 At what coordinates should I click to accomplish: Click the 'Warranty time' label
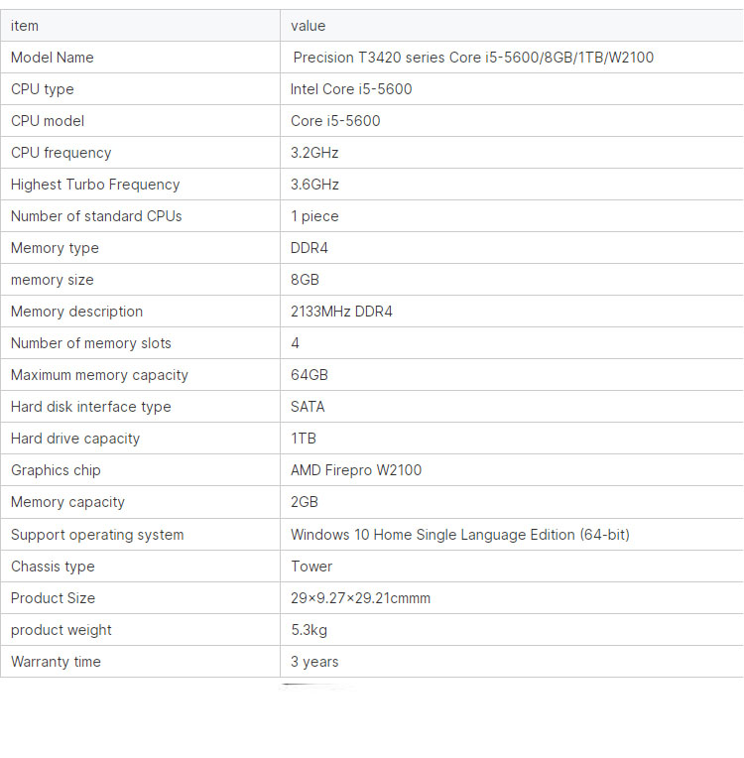click(x=56, y=662)
